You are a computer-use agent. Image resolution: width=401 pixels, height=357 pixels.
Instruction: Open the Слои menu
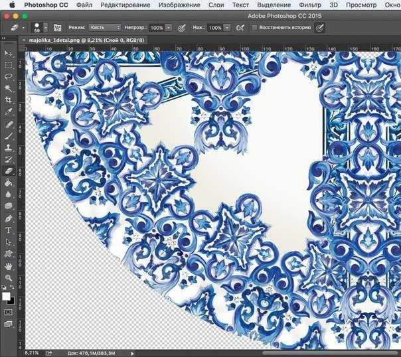tap(216, 5)
